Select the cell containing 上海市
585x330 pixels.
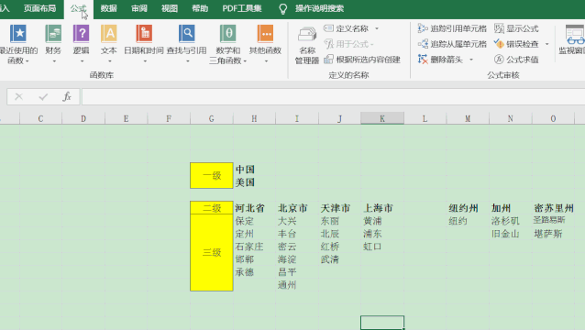(382, 208)
